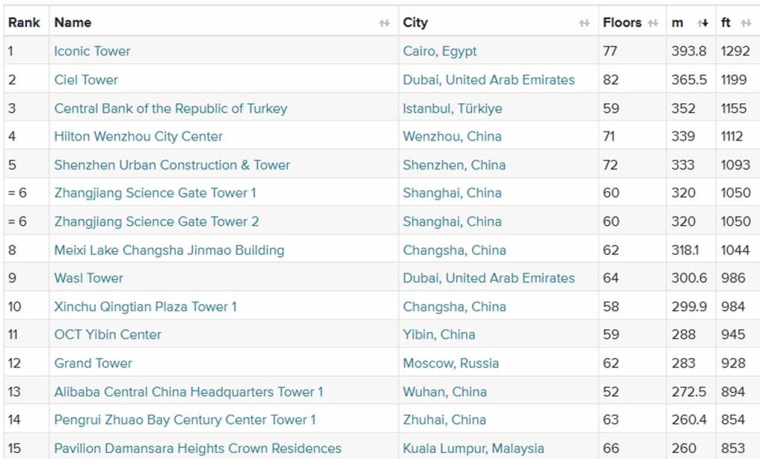Open Pavilion Damansara Heights Crown Residences
The image size is (760, 459).
(197, 448)
